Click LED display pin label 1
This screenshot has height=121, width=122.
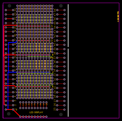tap(20, 104)
